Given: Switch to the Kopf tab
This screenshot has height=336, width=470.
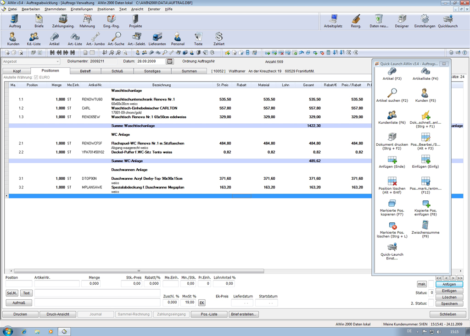Looking at the screenshot, I should click(17, 71).
